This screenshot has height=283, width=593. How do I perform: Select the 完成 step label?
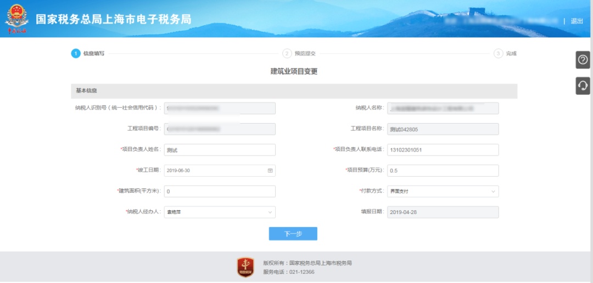click(x=511, y=54)
